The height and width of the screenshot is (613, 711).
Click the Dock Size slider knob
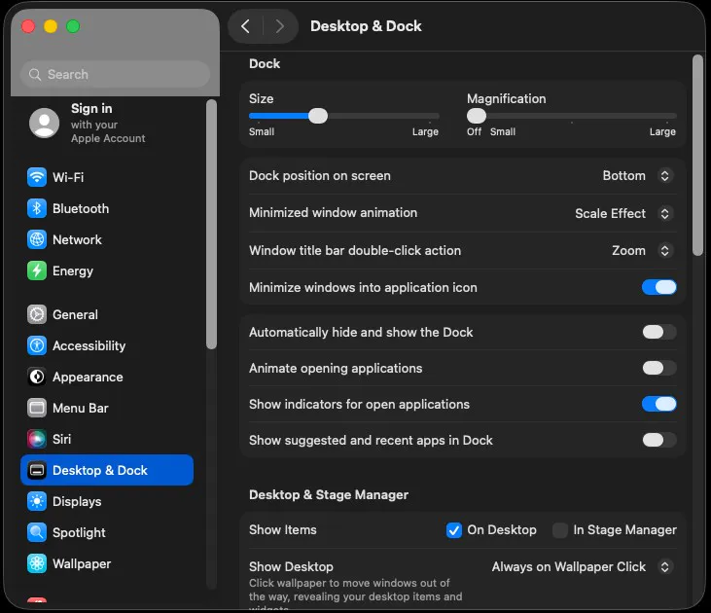tap(318, 116)
